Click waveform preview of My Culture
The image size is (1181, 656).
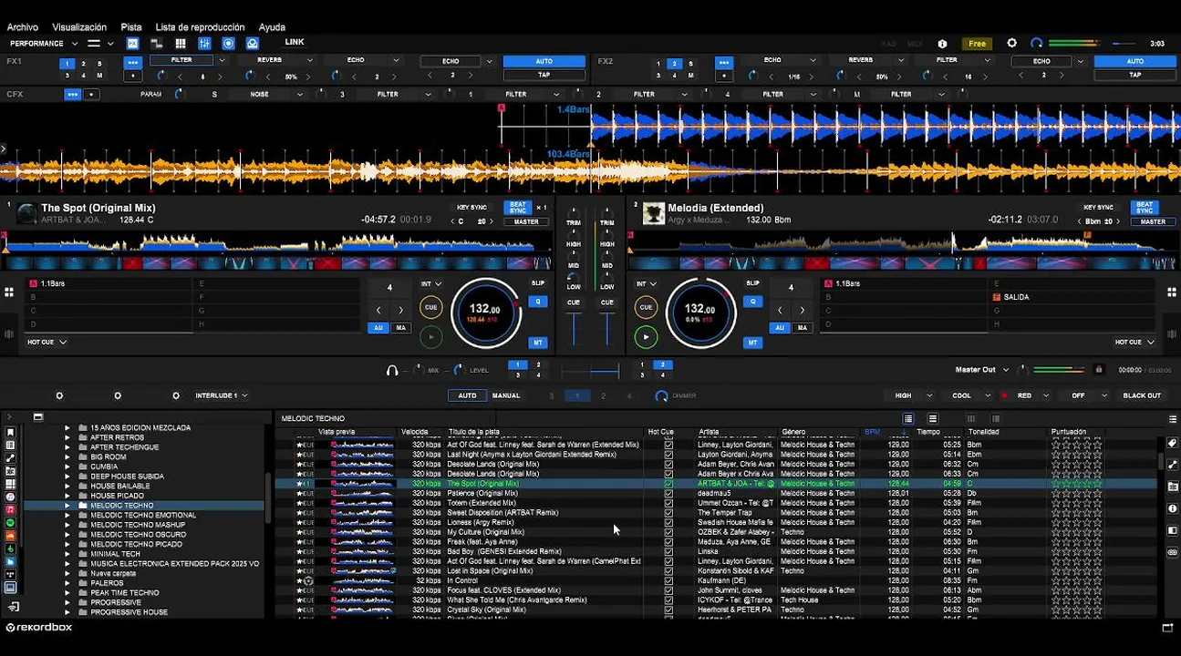(362, 532)
